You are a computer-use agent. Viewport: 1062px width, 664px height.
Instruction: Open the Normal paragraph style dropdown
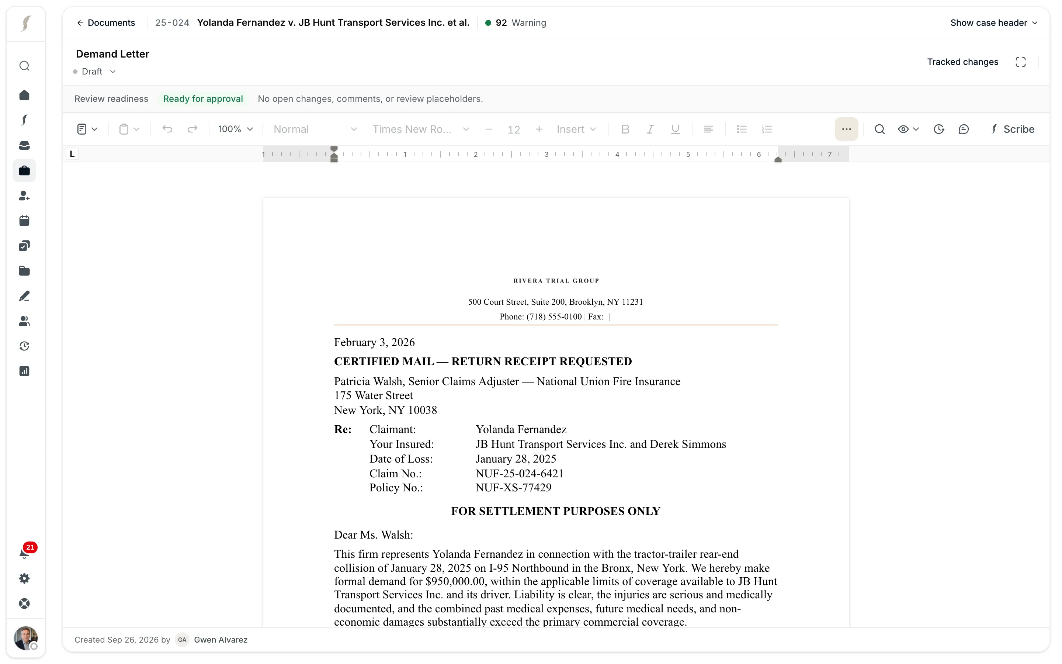315,129
